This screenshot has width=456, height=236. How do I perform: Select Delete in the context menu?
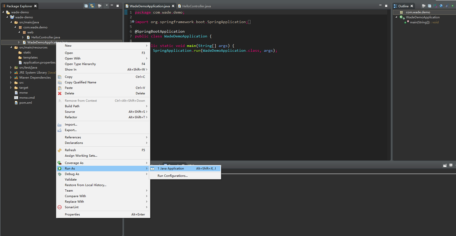click(x=103, y=93)
